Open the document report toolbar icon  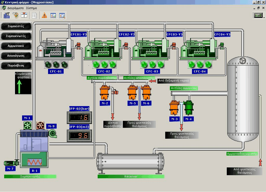pyautogui.click(x=34, y=16)
